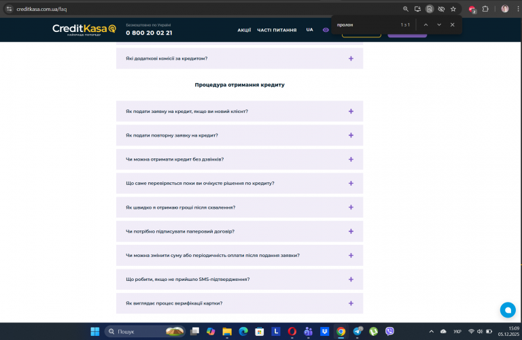This screenshot has height=340, width=522.
Task: Open the ЧАСТІ ПИТАННЯ menu item
Action: (x=277, y=30)
